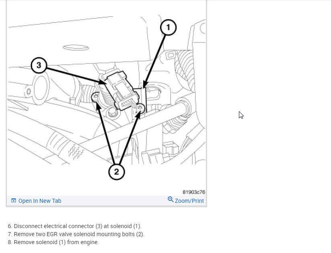
Task: Click step 7 Remove two EGR valve text
Action: tap(76, 234)
